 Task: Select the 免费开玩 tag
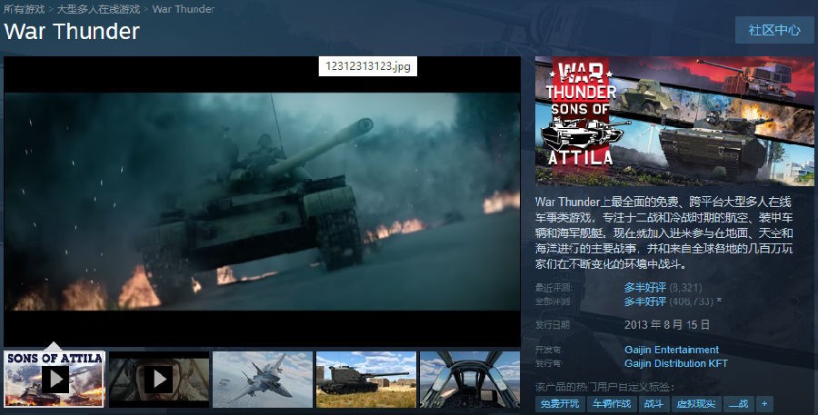(559, 403)
